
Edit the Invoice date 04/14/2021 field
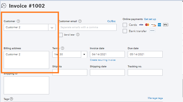tap(107, 54)
